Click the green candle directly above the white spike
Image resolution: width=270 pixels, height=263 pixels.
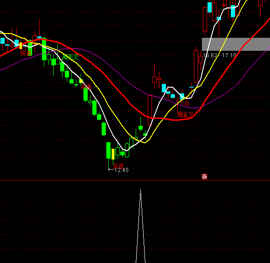point(140,128)
